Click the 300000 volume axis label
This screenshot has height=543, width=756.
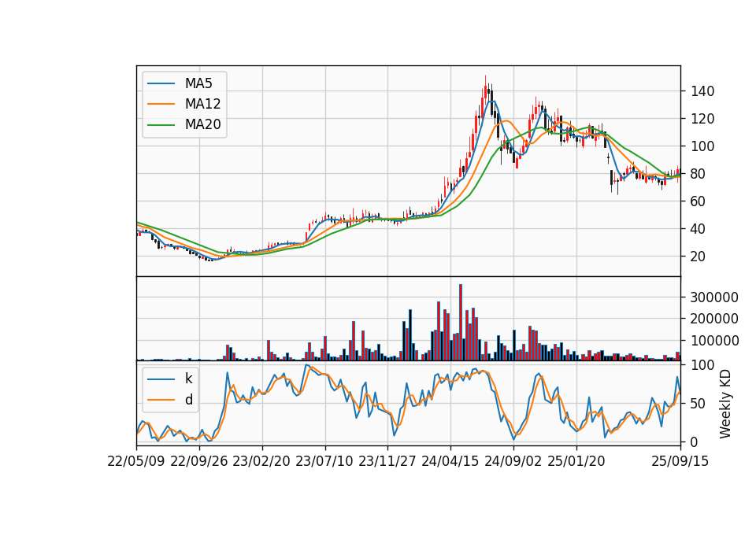(714, 297)
